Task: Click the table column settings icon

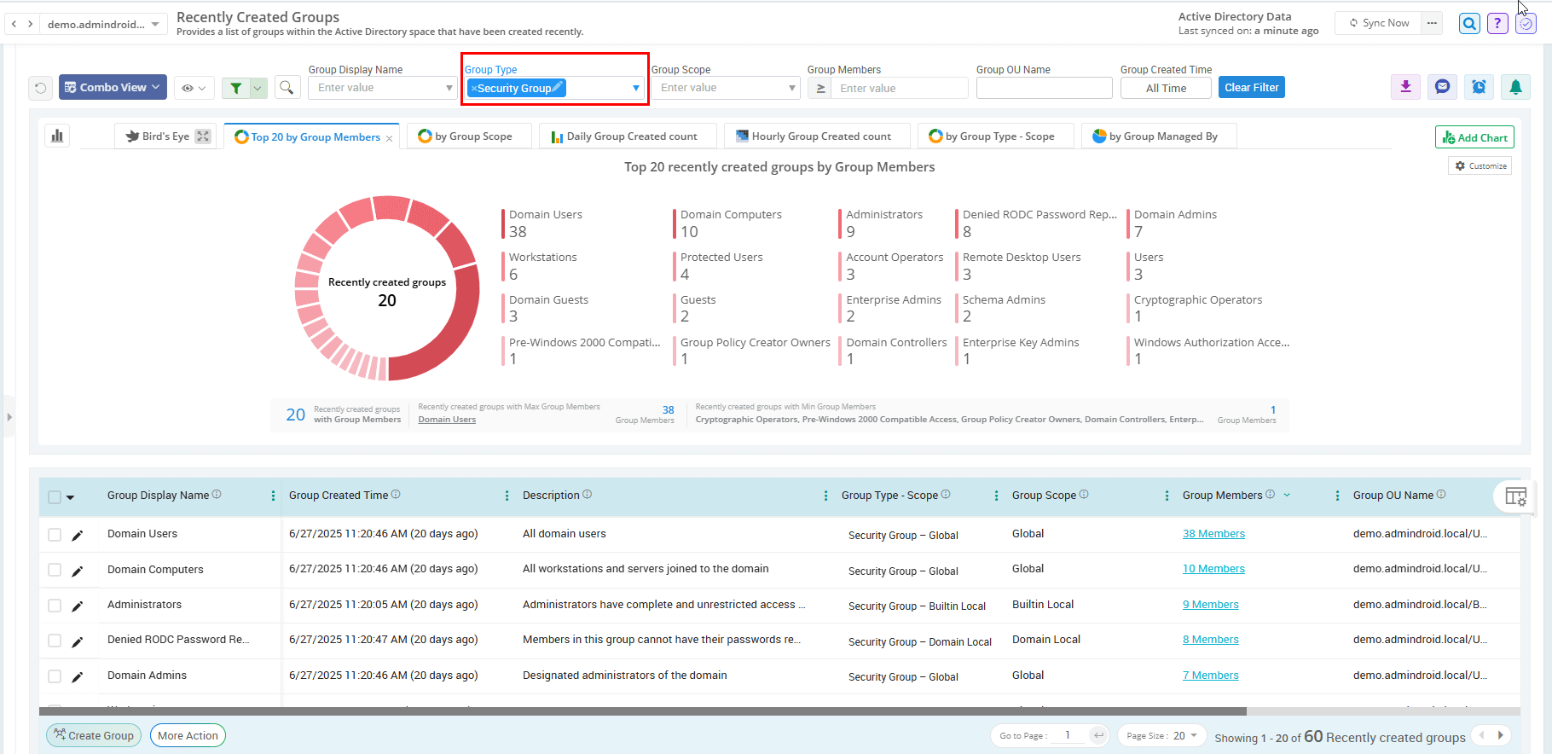Action: (1515, 496)
